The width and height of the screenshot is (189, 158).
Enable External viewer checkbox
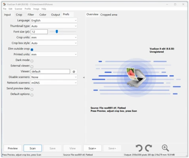[x=32, y=67]
